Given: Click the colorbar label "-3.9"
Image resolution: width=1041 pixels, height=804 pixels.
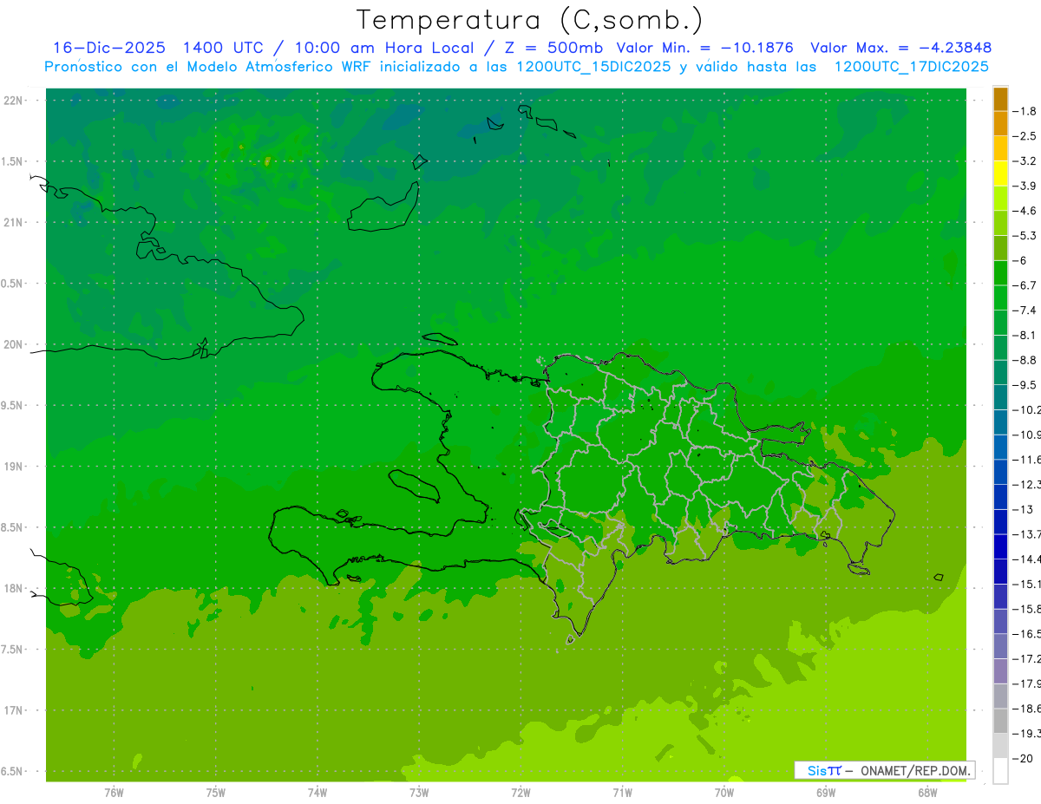Looking at the screenshot, I should point(1026,186).
